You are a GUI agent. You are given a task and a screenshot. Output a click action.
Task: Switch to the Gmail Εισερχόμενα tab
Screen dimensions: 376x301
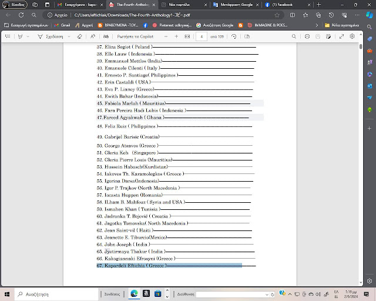(79, 5)
